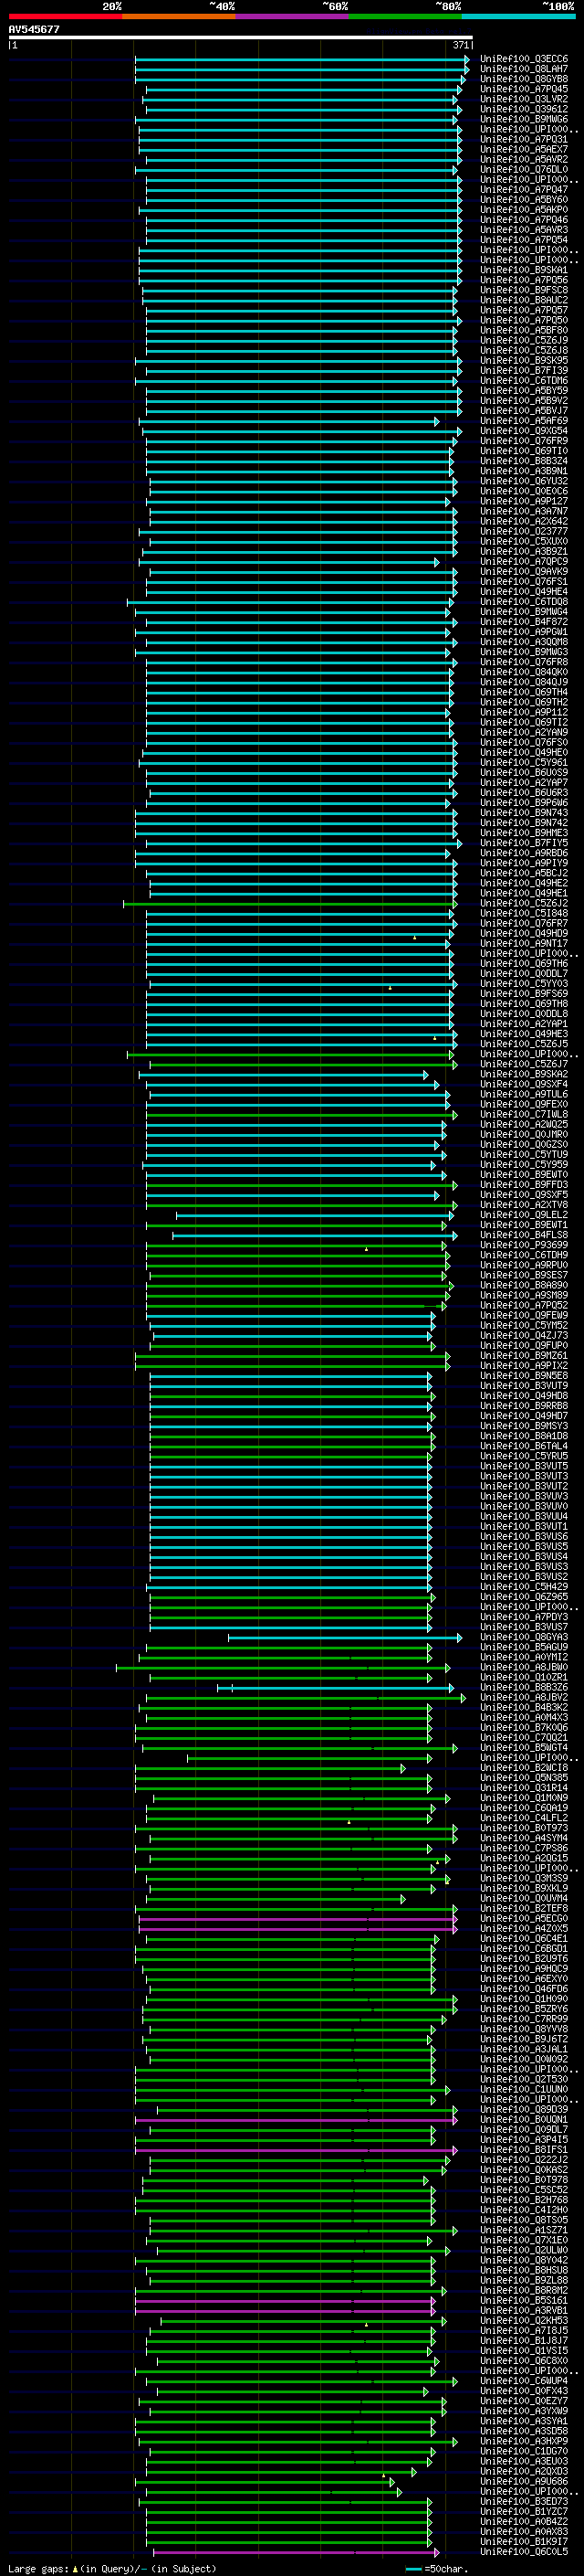Click the label UniRef100_B5S161
Screen dimensions: 584x2576
coord(524,2301)
